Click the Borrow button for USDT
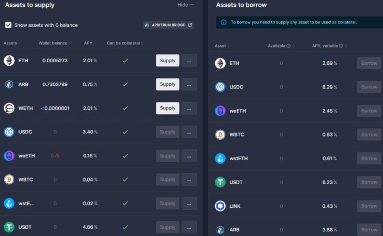This screenshot has height=236, width=383. tap(369, 182)
